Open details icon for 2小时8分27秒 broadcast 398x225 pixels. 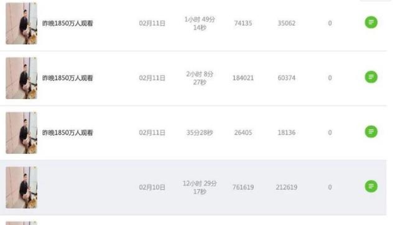[371, 77]
